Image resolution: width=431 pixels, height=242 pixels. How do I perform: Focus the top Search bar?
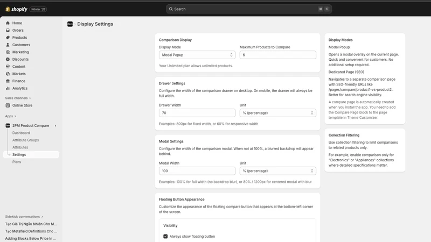(x=249, y=9)
